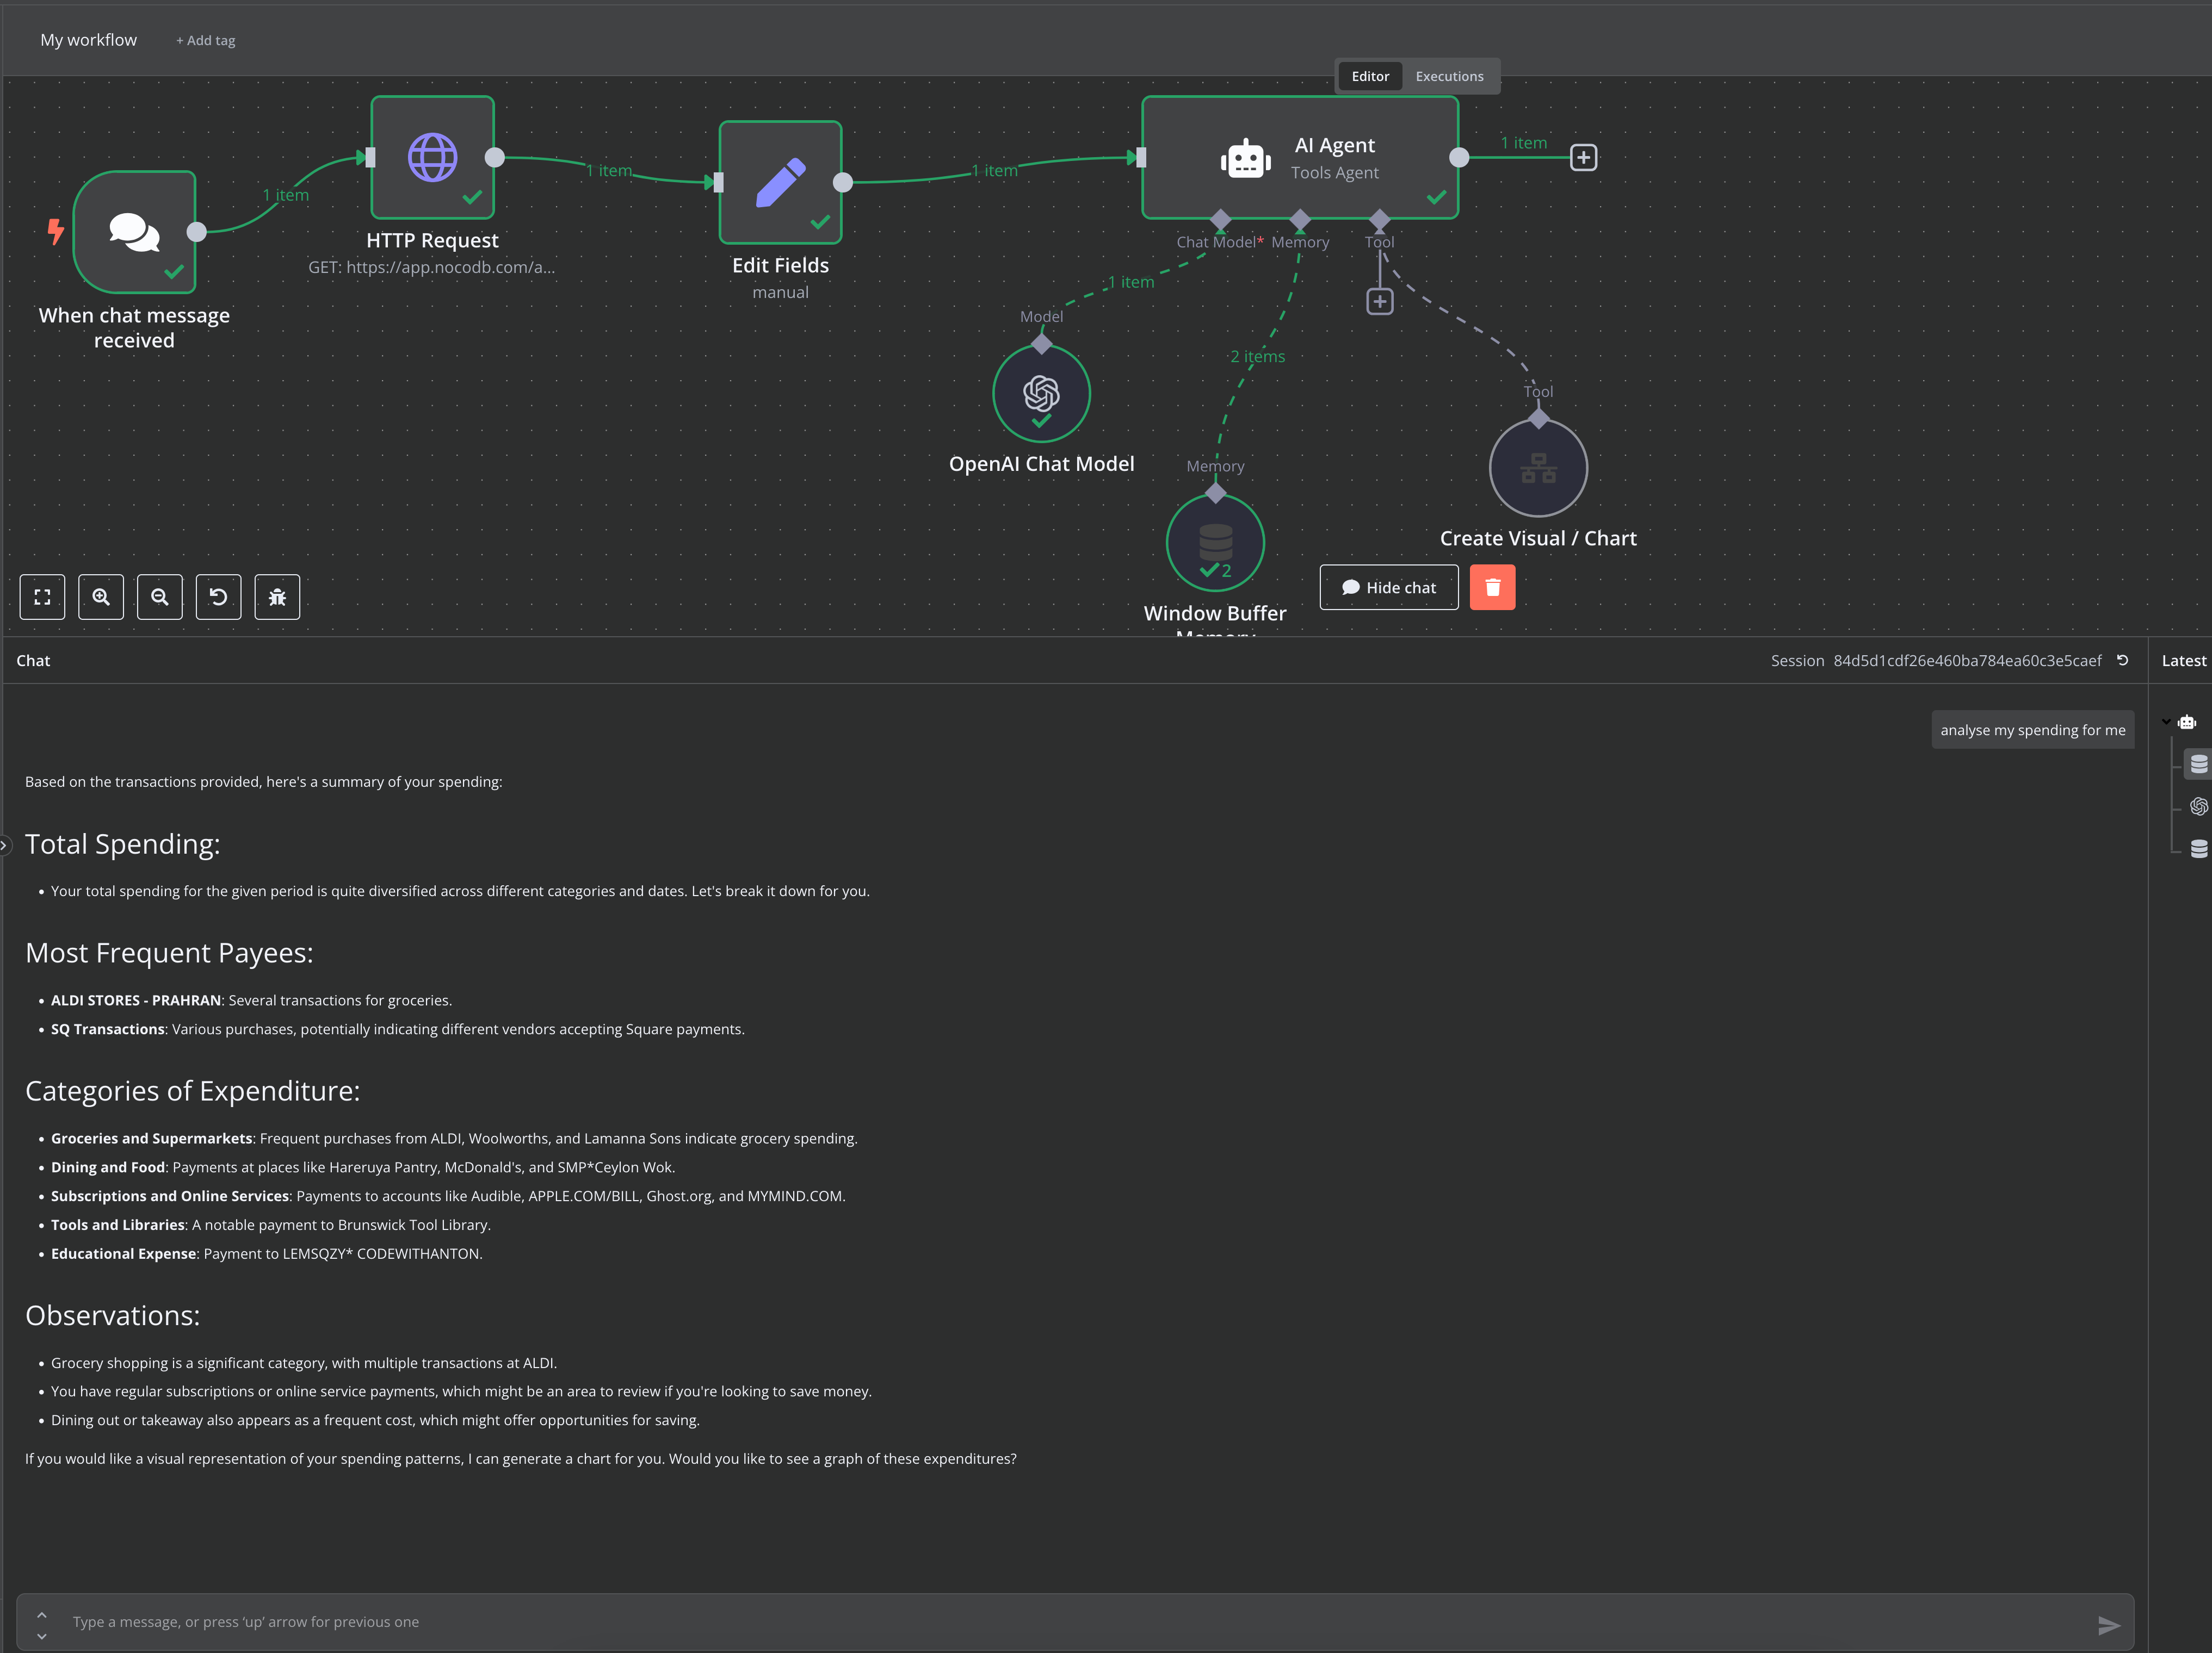Viewport: 2212px width, 1653px height.
Task: Click previous message up arrow in chat input
Action: (x=42, y=1615)
